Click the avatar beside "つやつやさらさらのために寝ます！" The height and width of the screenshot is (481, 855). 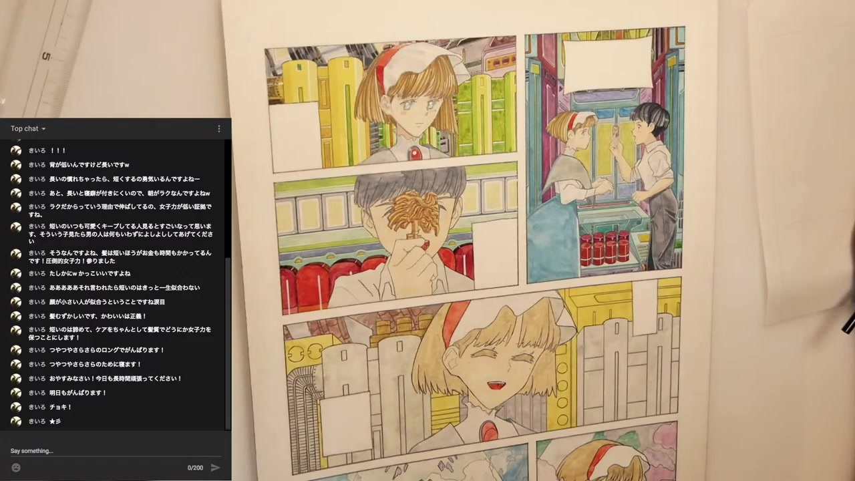(x=16, y=364)
